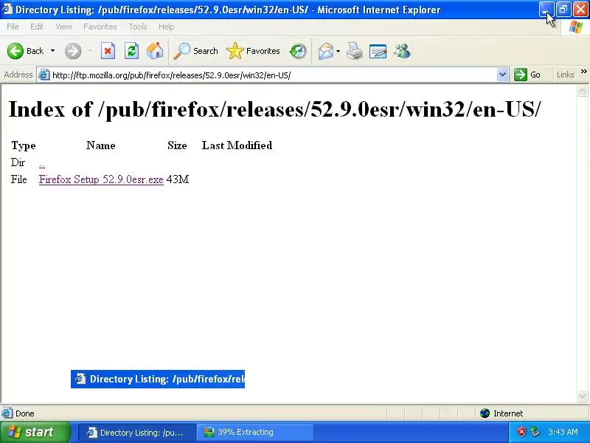Viewport: 590px width, 443px height.
Task: Click the scrollbar down arrow
Action: (582, 396)
